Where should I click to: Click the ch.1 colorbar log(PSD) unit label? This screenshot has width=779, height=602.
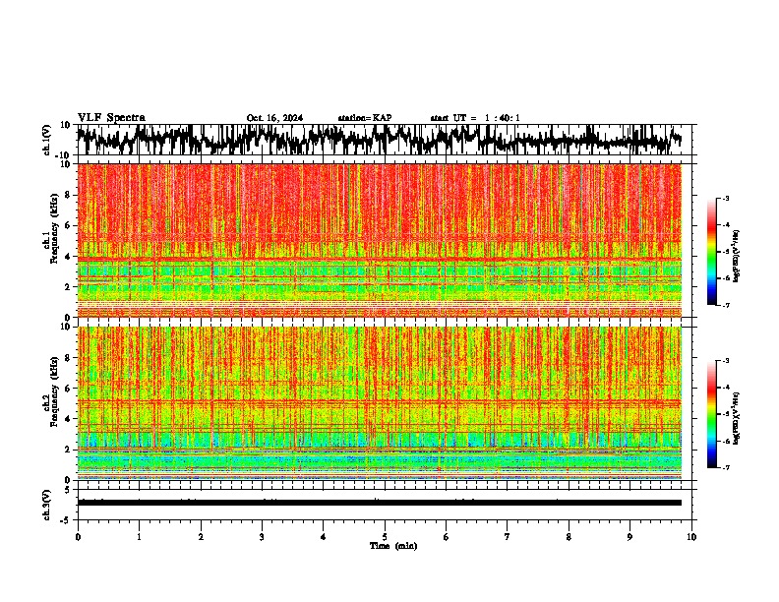coord(737,257)
